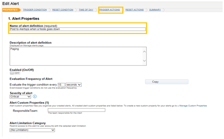
Task: Click the Name of alert definition field
Action: pos(77,29)
